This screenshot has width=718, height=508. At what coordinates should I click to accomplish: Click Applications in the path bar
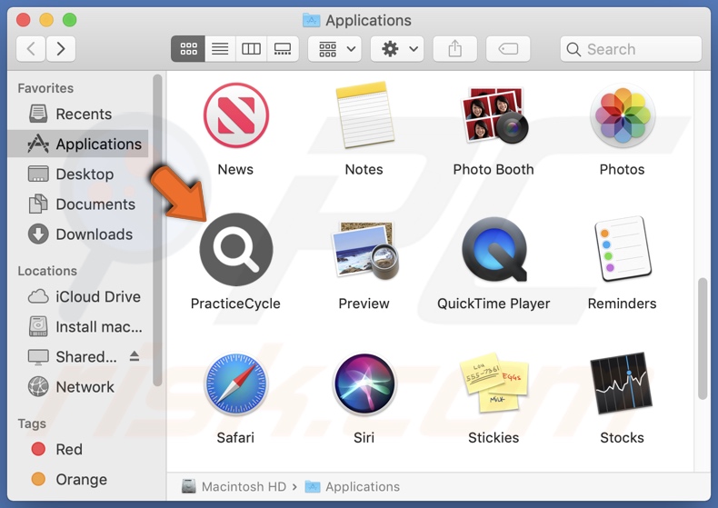click(x=352, y=486)
